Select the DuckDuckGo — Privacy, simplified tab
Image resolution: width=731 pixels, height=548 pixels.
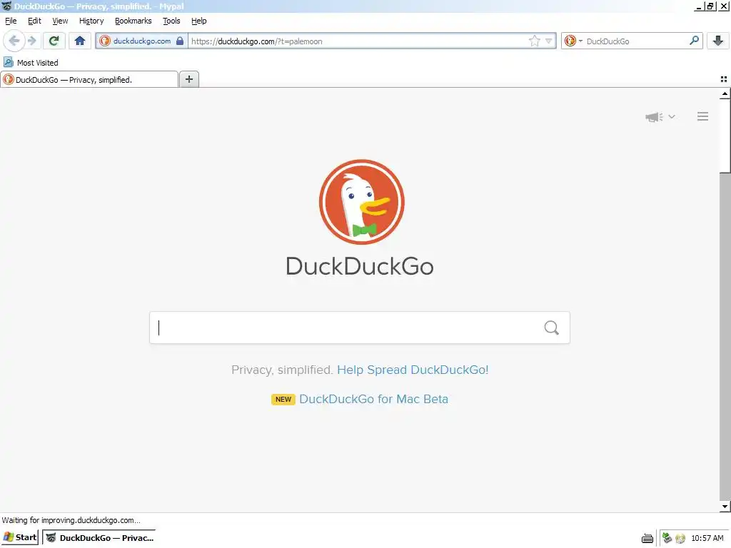pyautogui.click(x=89, y=79)
